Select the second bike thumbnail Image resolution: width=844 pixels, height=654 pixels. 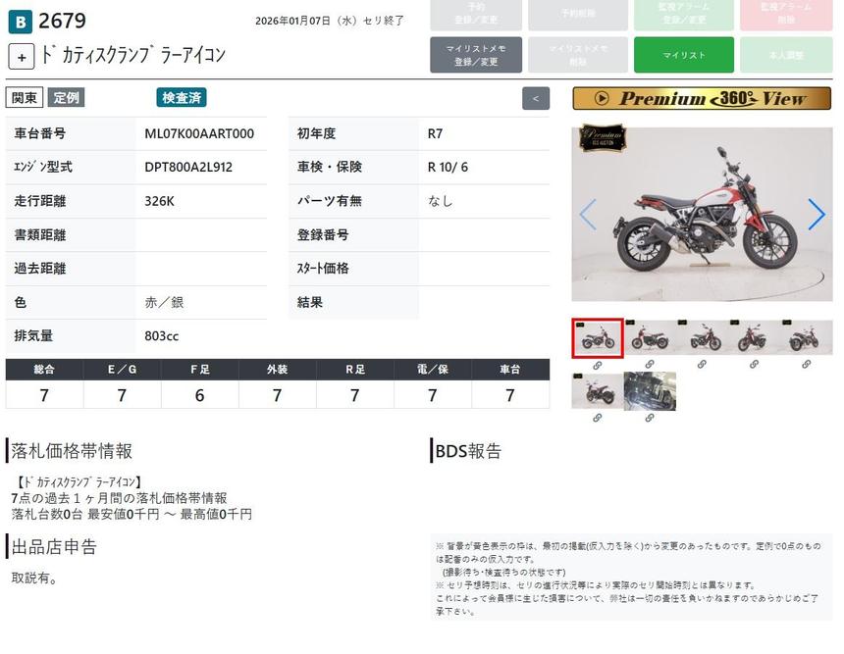pos(650,338)
